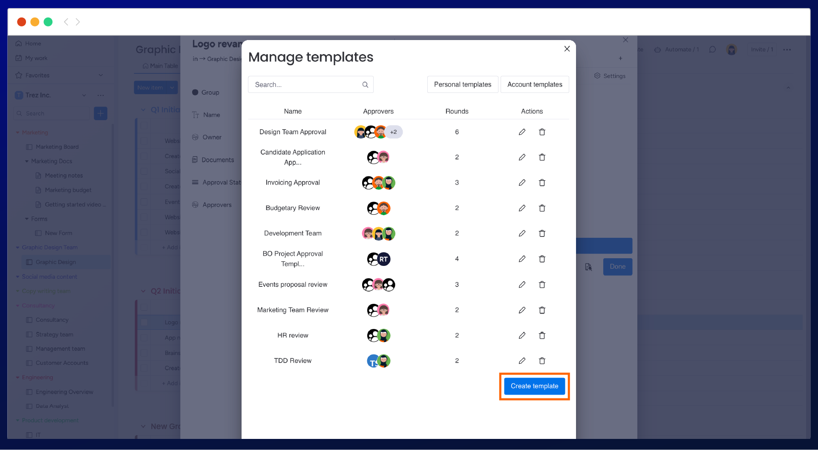This screenshot has height=450, width=818.
Task: Click the Documents icon in the item panel
Action: [x=195, y=160]
